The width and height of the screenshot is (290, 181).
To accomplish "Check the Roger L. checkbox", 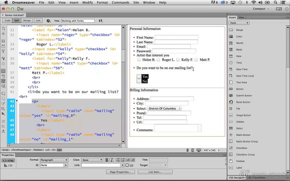I will (158, 60).
